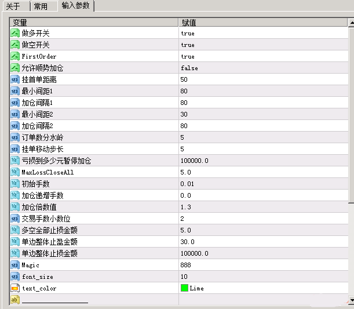Click the MaxLossCloseAll variable name

[x=48, y=172]
